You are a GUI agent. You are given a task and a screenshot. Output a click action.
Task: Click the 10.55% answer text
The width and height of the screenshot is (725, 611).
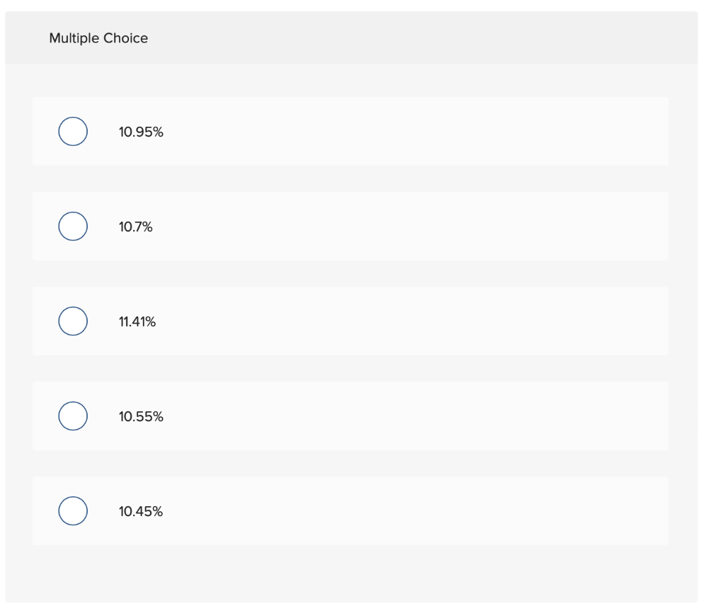[x=141, y=417]
